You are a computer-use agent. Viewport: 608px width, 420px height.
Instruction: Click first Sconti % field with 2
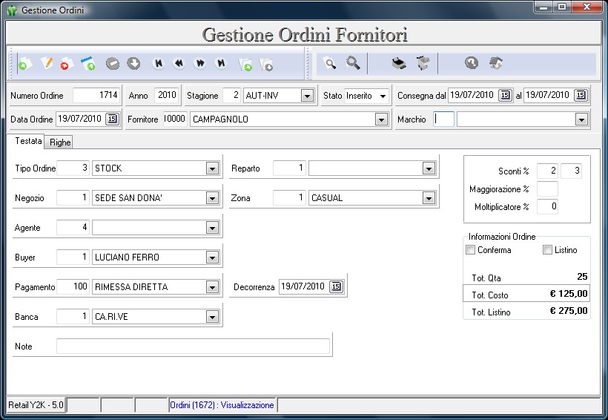tap(547, 171)
